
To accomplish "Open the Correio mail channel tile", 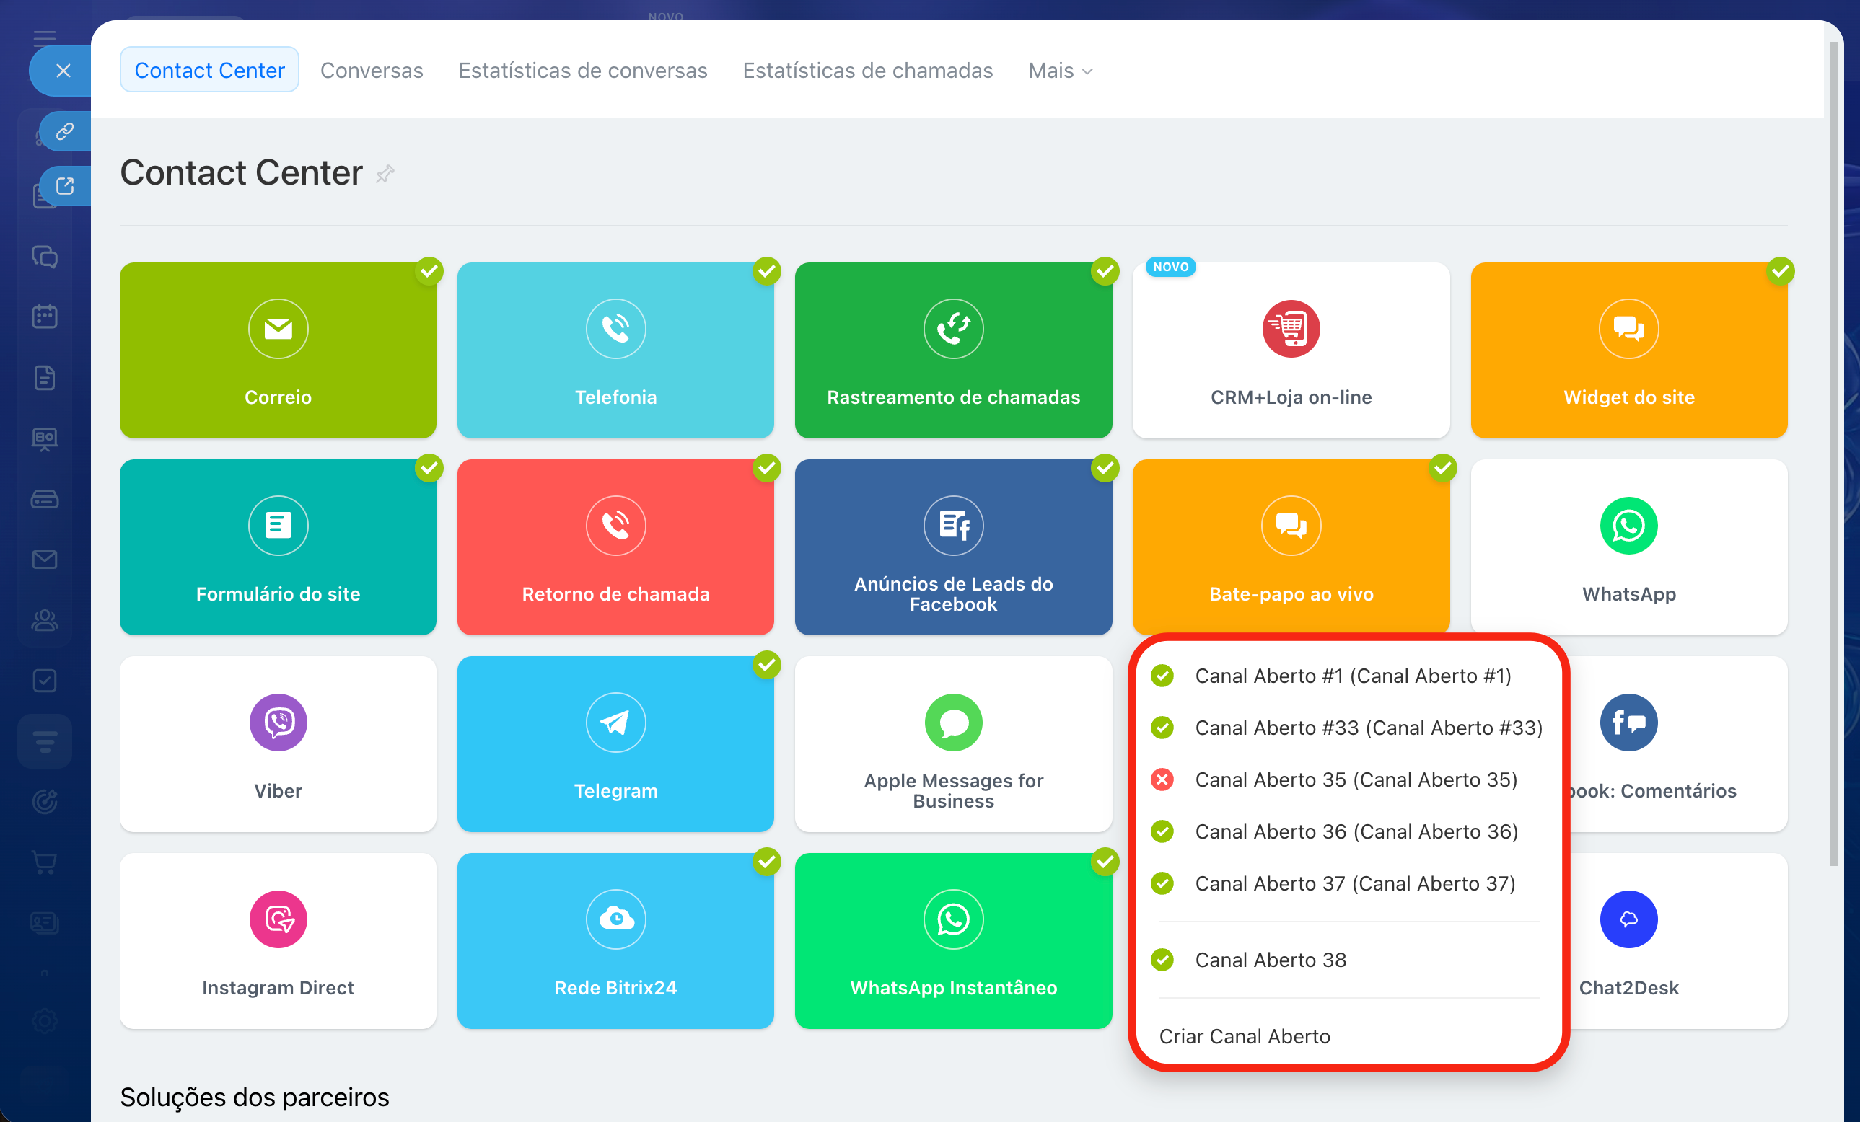I will click(278, 350).
